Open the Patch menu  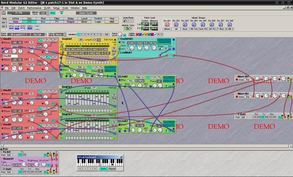click(21, 8)
